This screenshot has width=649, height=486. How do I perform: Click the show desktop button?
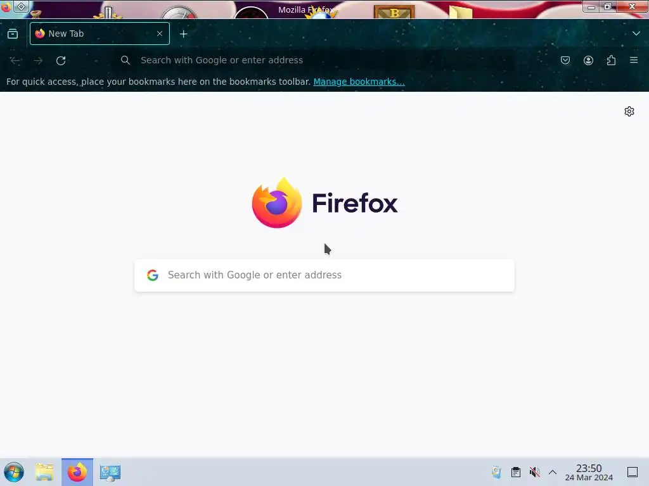633,472
